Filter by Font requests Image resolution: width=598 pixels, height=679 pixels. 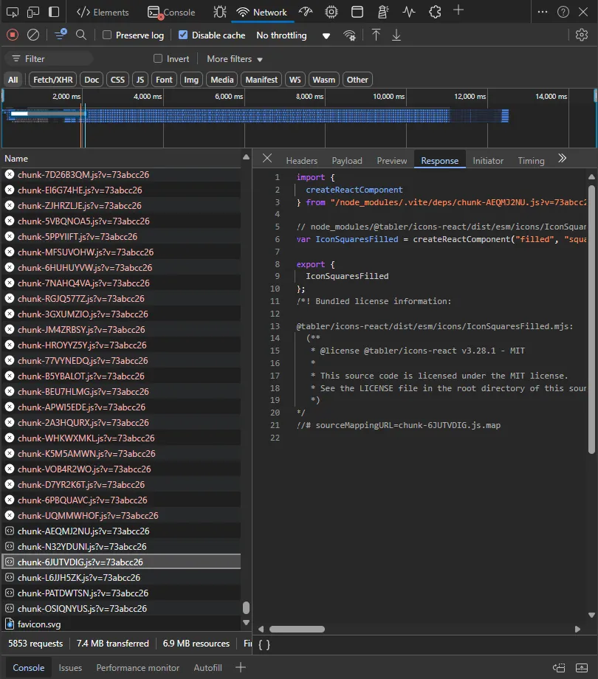(x=164, y=80)
